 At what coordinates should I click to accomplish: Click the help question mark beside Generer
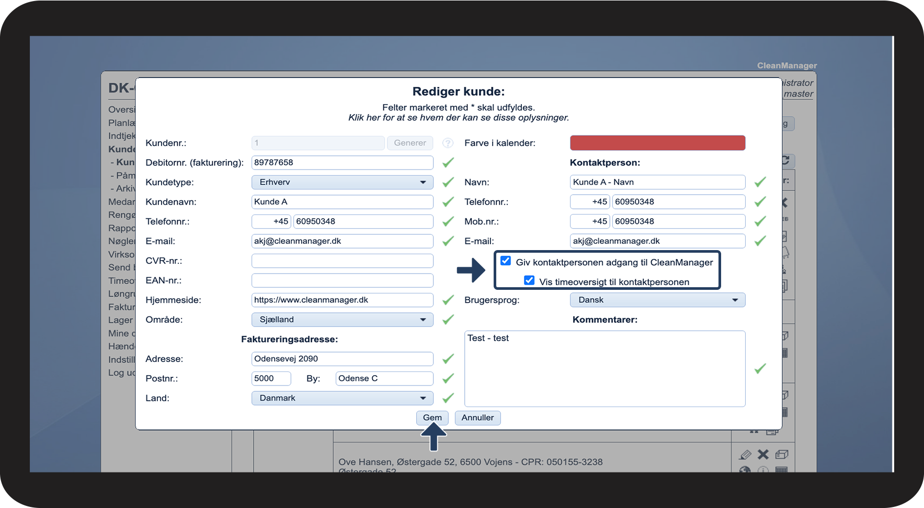[x=448, y=143]
